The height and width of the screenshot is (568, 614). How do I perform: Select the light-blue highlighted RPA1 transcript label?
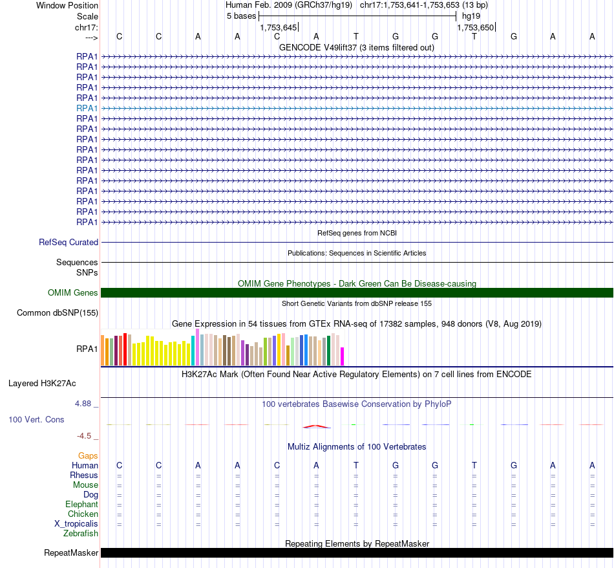87,108
